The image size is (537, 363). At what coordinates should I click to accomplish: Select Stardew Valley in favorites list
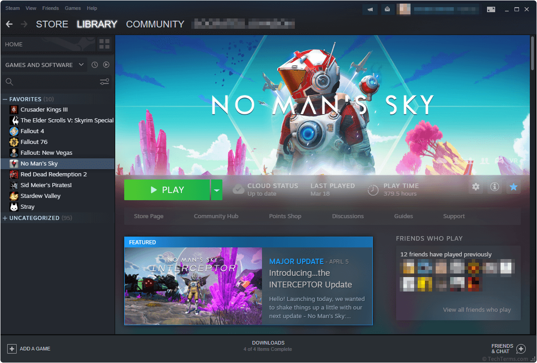[x=58, y=196]
